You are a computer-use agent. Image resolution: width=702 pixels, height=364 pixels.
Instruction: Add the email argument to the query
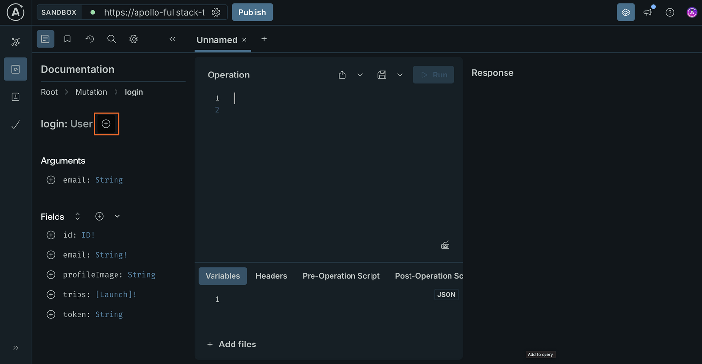51,179
